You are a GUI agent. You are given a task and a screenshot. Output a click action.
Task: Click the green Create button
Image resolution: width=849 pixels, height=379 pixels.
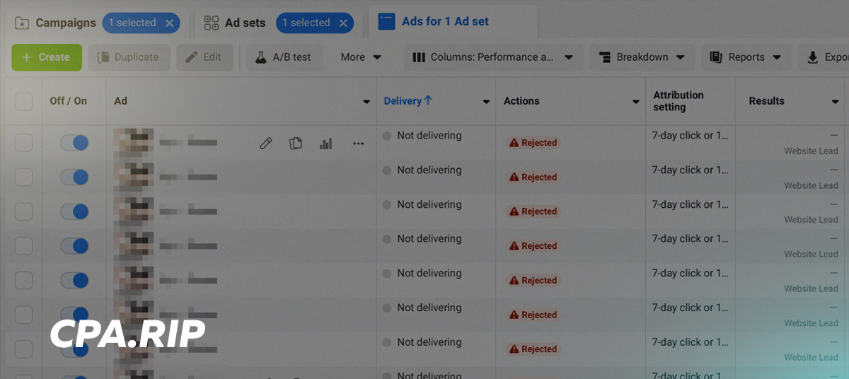pyautogui.click(x=47, y=57)
